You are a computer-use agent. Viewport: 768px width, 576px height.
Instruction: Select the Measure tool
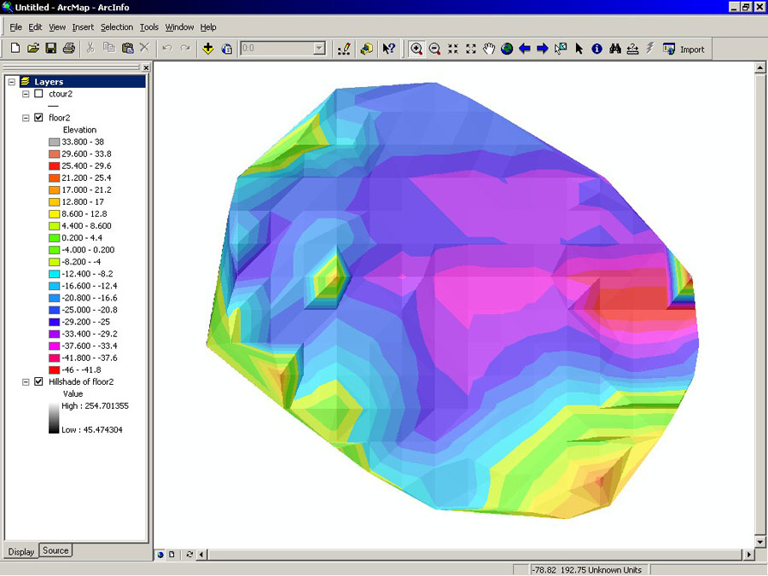tap(633, 49)
